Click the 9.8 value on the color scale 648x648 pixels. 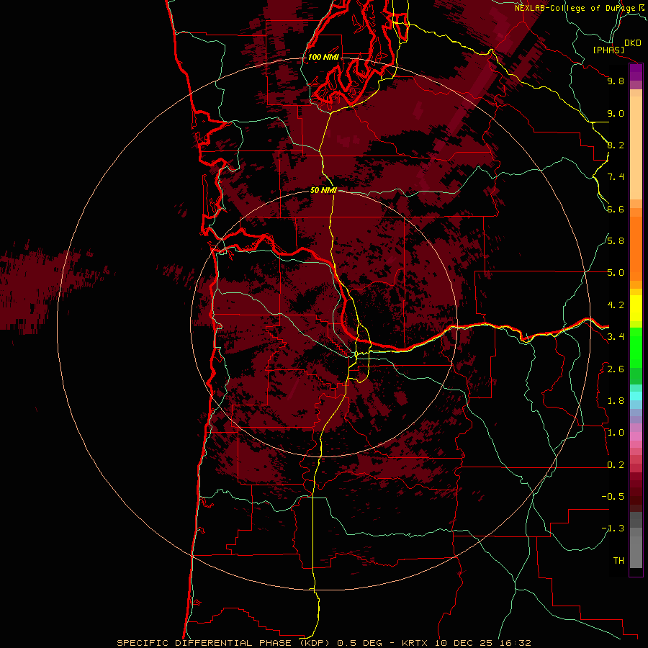point(616,81)
